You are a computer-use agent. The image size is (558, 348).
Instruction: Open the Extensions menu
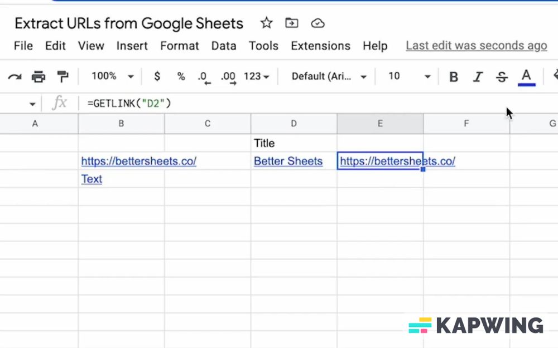pyautogui.click(x=320, y=46)
